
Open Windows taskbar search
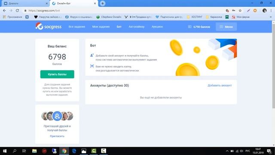tap(15, 151)
